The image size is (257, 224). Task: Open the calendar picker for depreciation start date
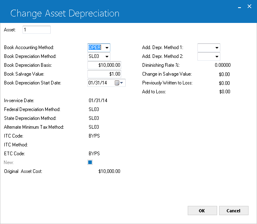click(x=119, y=83)
